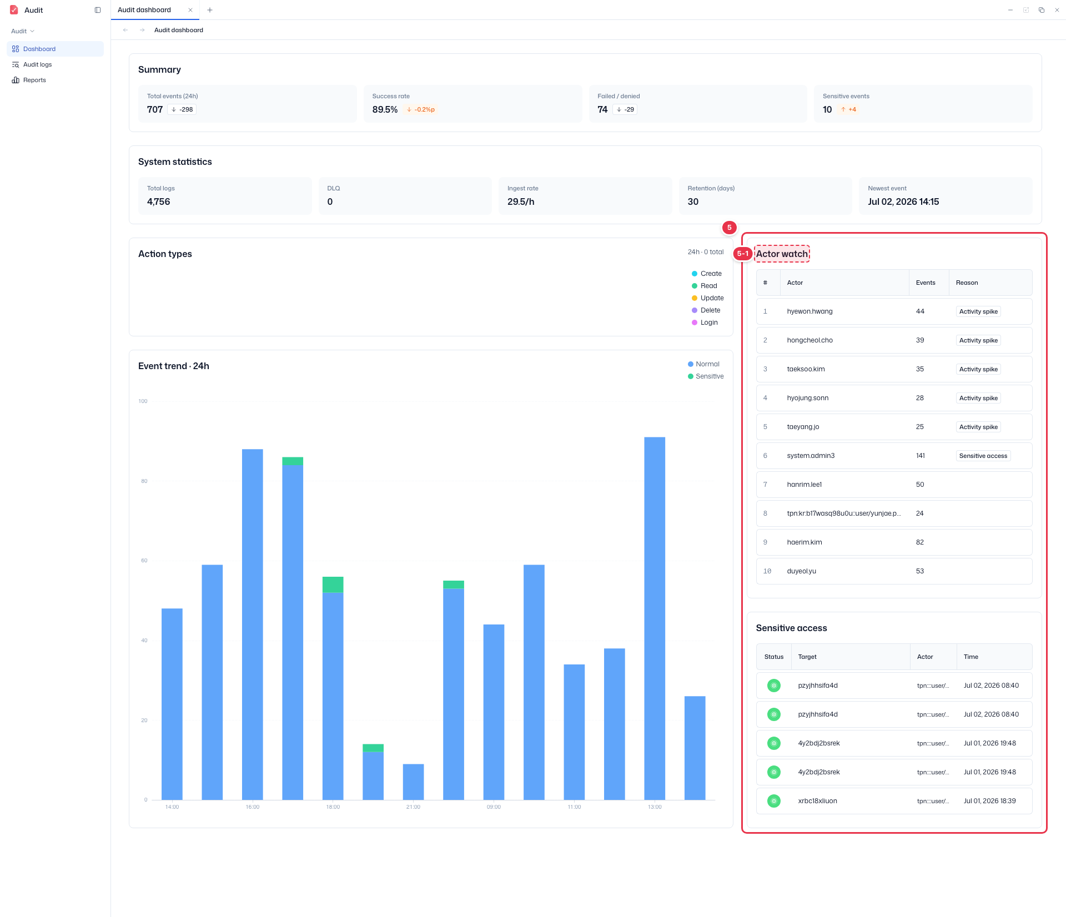Select actor row haerim.kim
This screenshot has height=917, width=1066.
pos(894,542)
